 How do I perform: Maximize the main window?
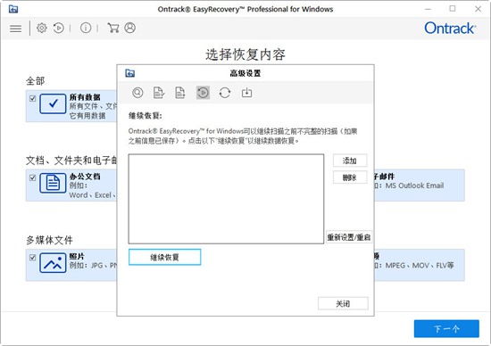[453, 9]
